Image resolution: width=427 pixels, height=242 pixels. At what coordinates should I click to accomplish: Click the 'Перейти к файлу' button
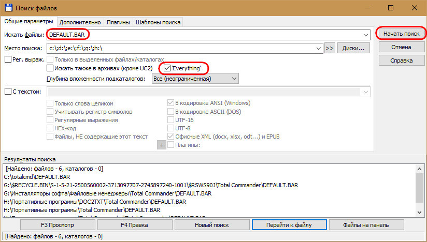point(289,225)
